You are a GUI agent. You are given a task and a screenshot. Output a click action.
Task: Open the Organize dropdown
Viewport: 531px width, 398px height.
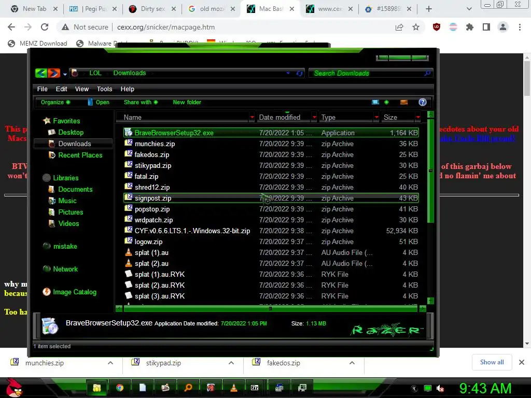click(55, 102)
